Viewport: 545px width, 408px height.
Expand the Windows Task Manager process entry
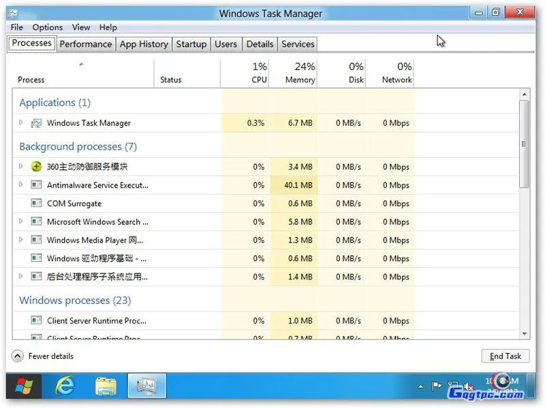(x=21, y=123)
